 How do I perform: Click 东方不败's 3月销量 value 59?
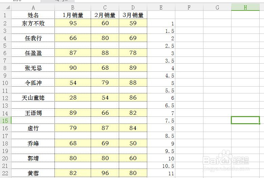133,23
